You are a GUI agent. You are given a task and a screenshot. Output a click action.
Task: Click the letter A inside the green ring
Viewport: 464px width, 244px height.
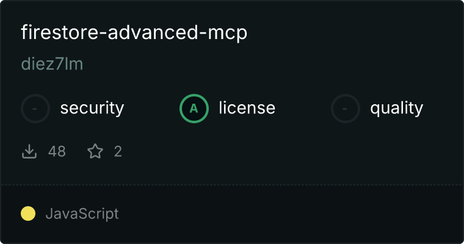pyautogui.click(x=194, y=109)
